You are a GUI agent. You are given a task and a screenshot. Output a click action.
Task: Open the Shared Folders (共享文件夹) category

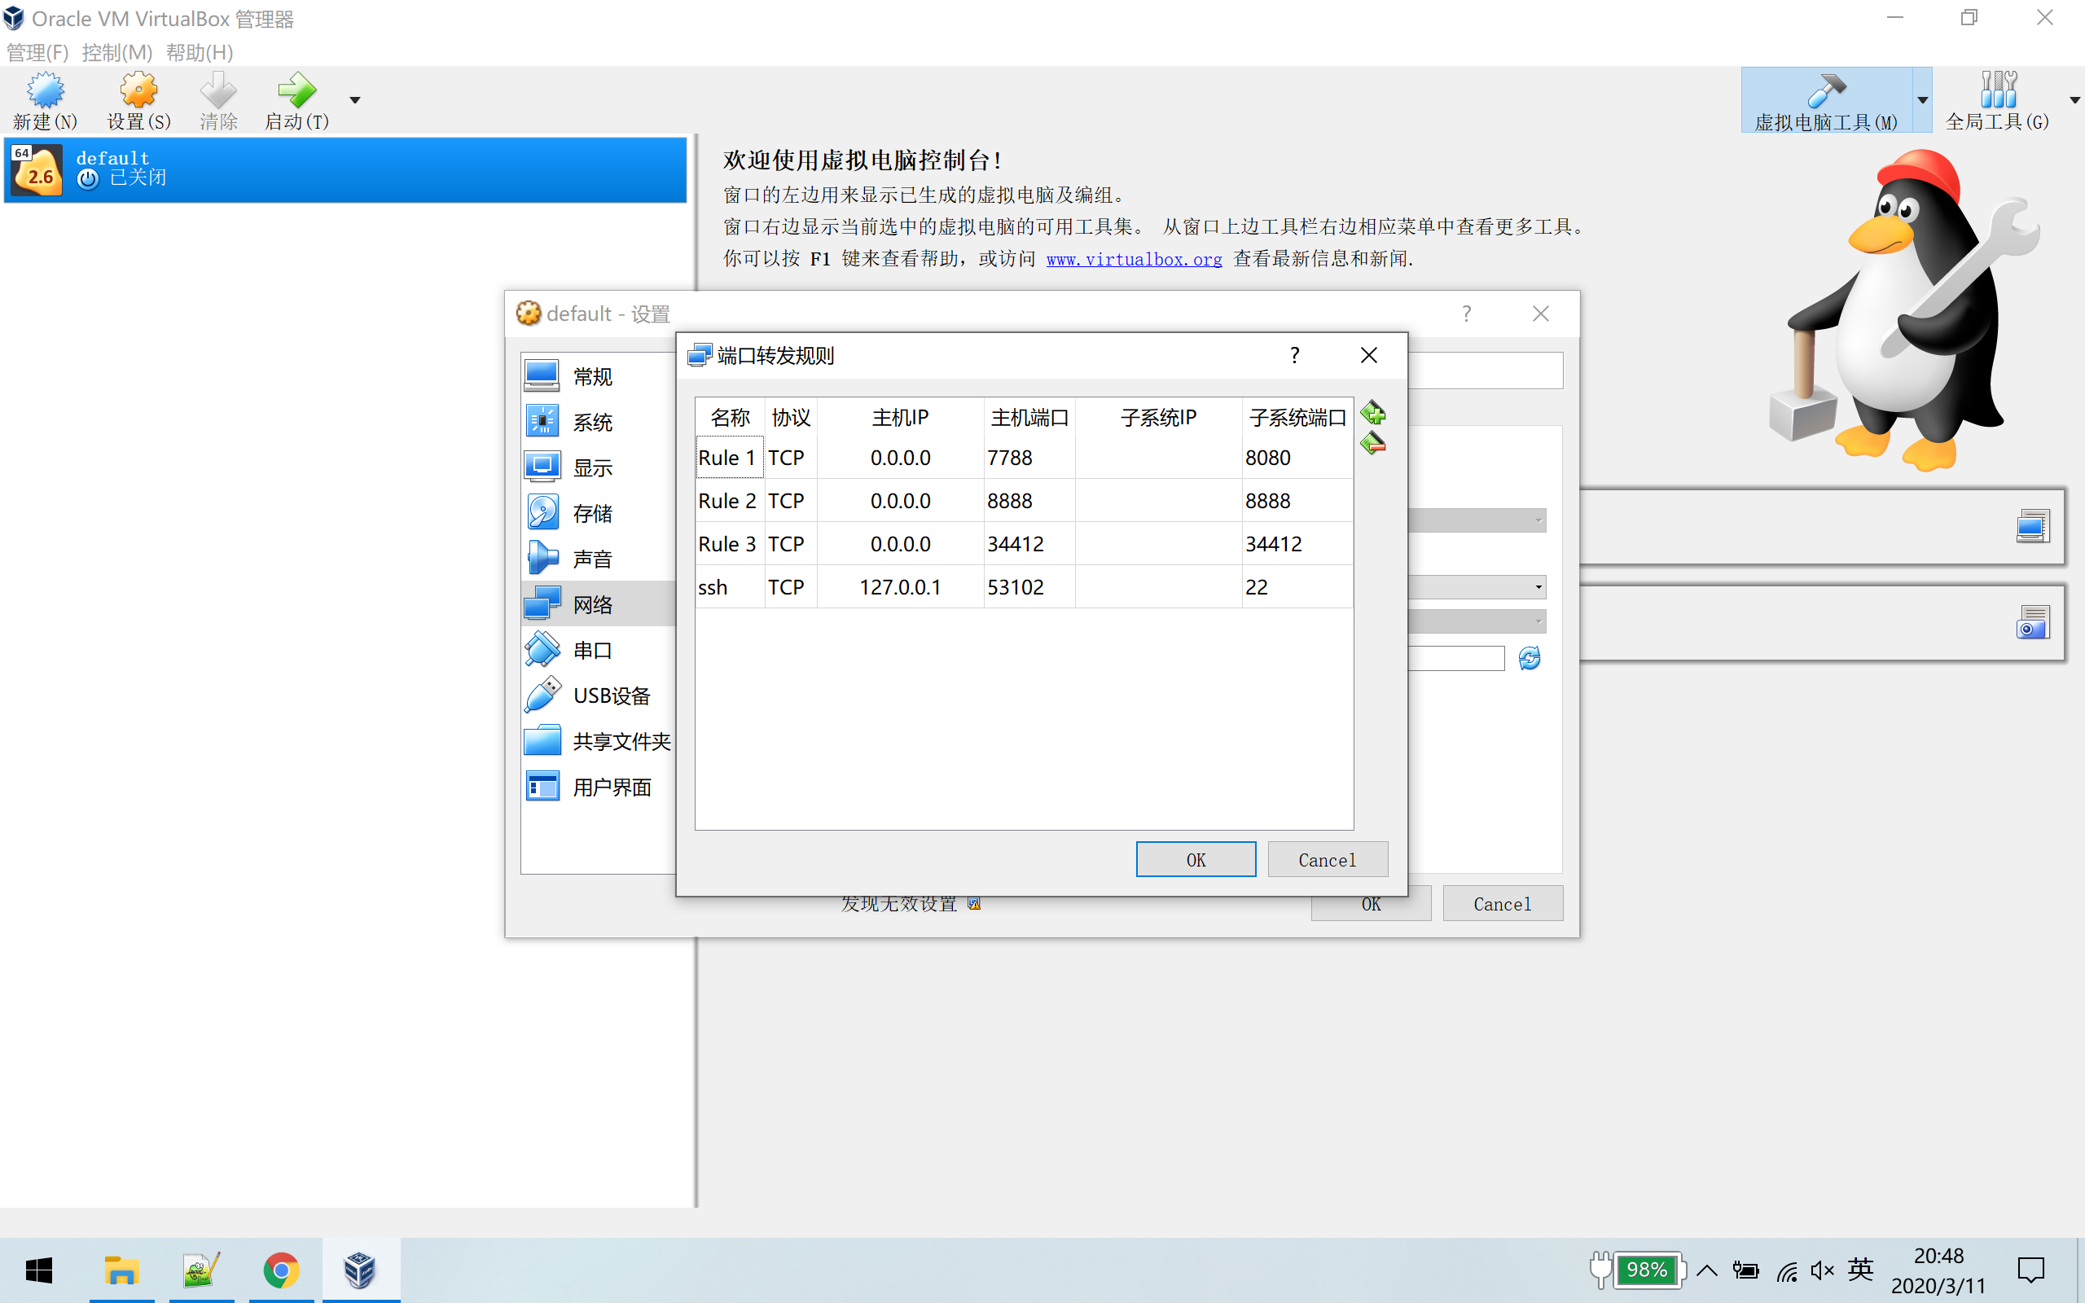621,741
